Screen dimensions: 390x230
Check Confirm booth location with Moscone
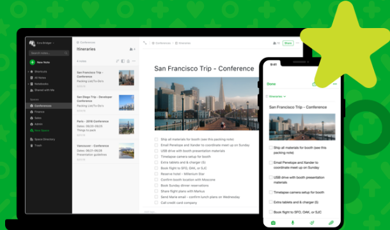(156, 180)
